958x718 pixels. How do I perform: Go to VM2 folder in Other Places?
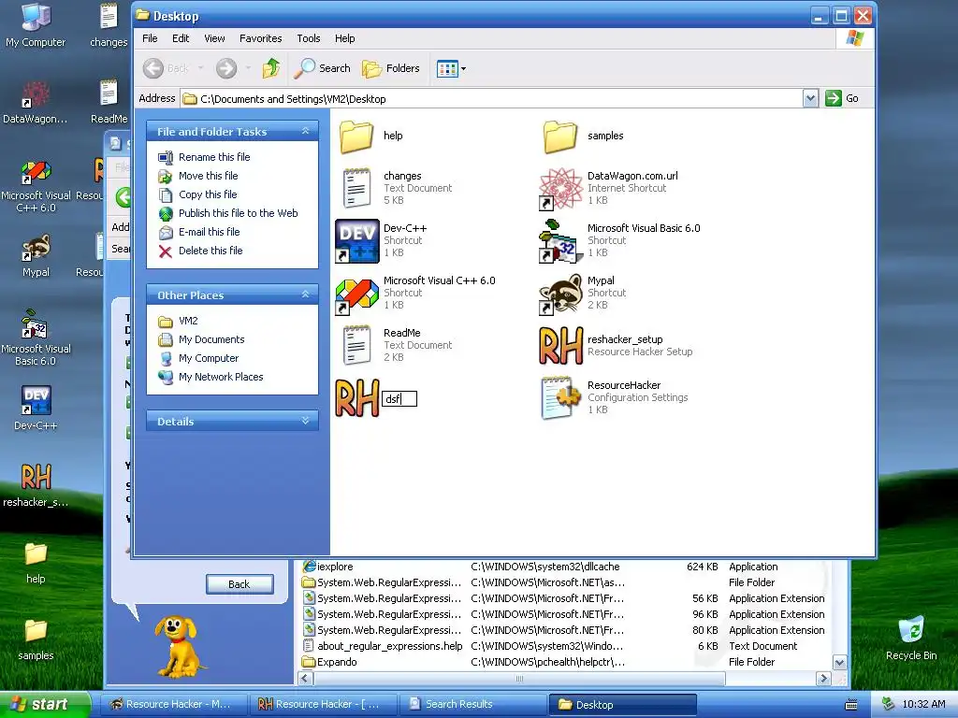(188, 321)
